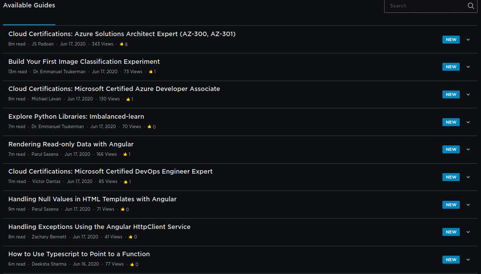481x274 pixels.
Task: Select the Available Guides tab
Action: coord(29,5)
